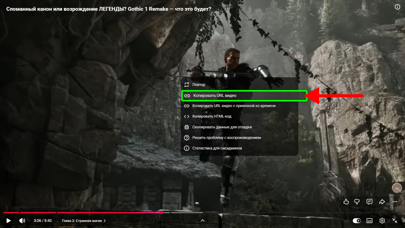The image size is (405, 228).
Task: Choose 'Копировать URL видео с привязкой ко времени'
Action: (x=239, y=106)
